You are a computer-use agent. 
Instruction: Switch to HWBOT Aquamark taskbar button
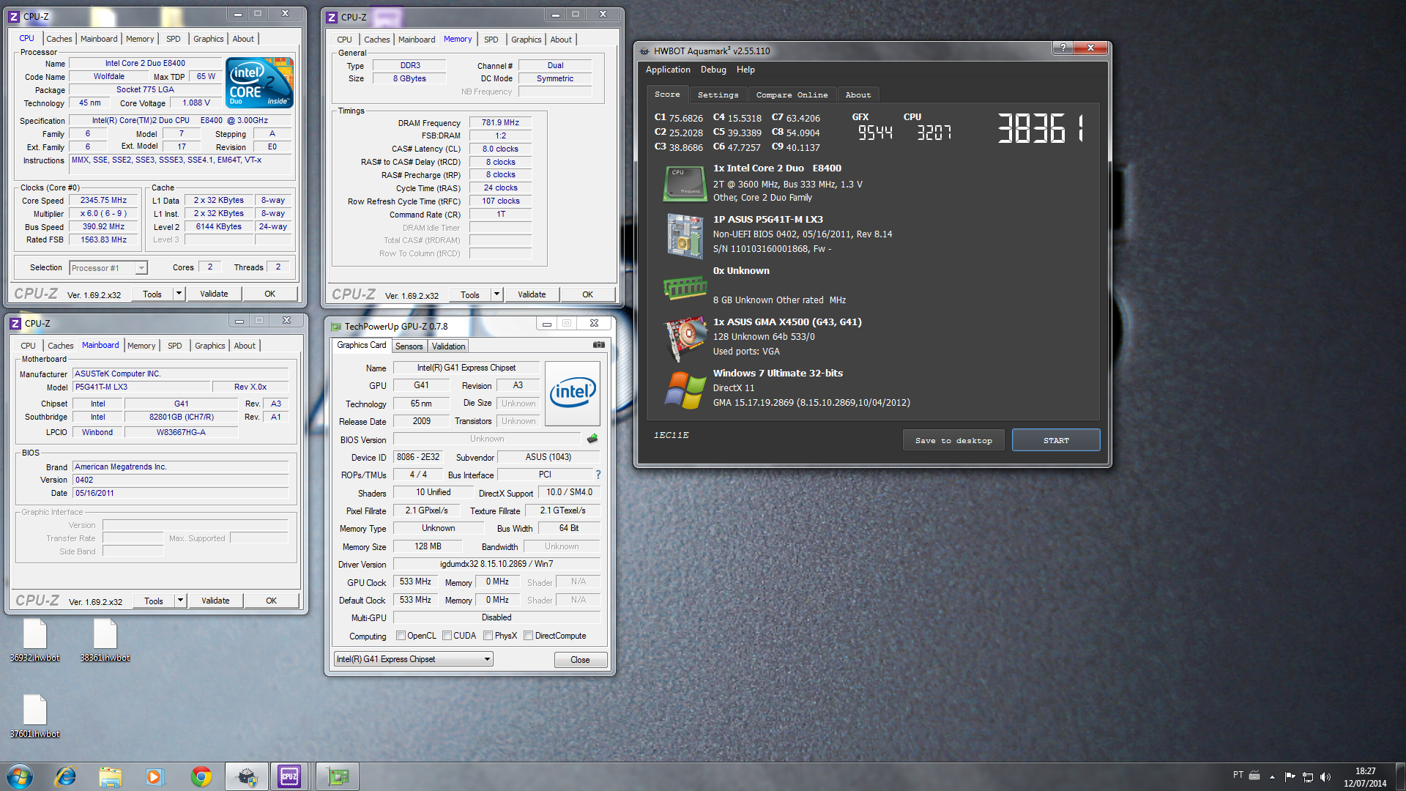tap(247, 776)
